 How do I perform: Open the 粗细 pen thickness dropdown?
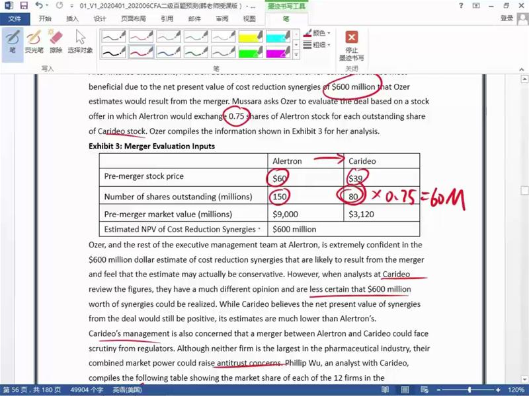tap(317, 45)
